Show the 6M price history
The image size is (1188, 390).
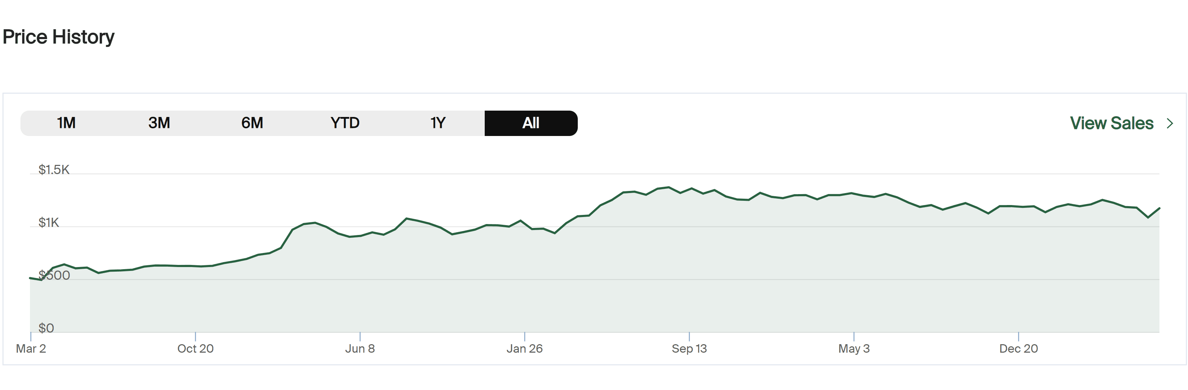pyautogui.click(x=252, y=123)
